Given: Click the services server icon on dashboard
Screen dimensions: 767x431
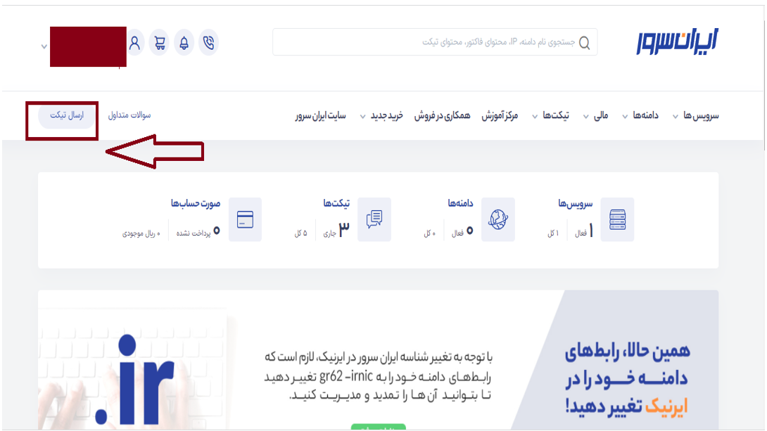Looking at the screenshot, I should coord(617,219).
